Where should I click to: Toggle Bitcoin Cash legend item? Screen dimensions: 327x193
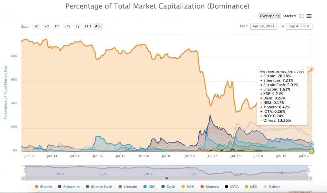tap(99, 187)
